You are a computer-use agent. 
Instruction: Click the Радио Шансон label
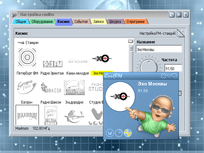pyautogui.click(x=51, y=102)
